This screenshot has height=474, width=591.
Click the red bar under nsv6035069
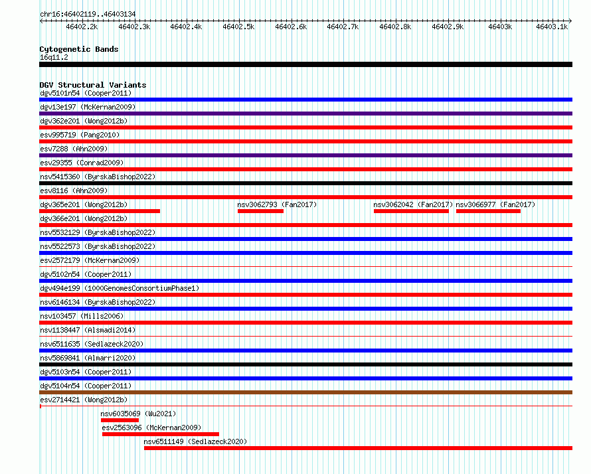pyautogui.click(x=120, y=420)
